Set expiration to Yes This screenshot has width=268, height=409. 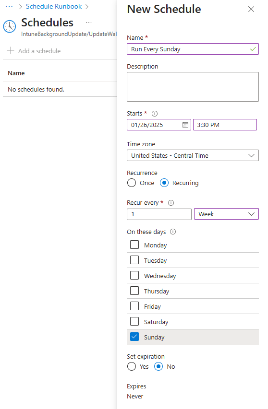132,366
